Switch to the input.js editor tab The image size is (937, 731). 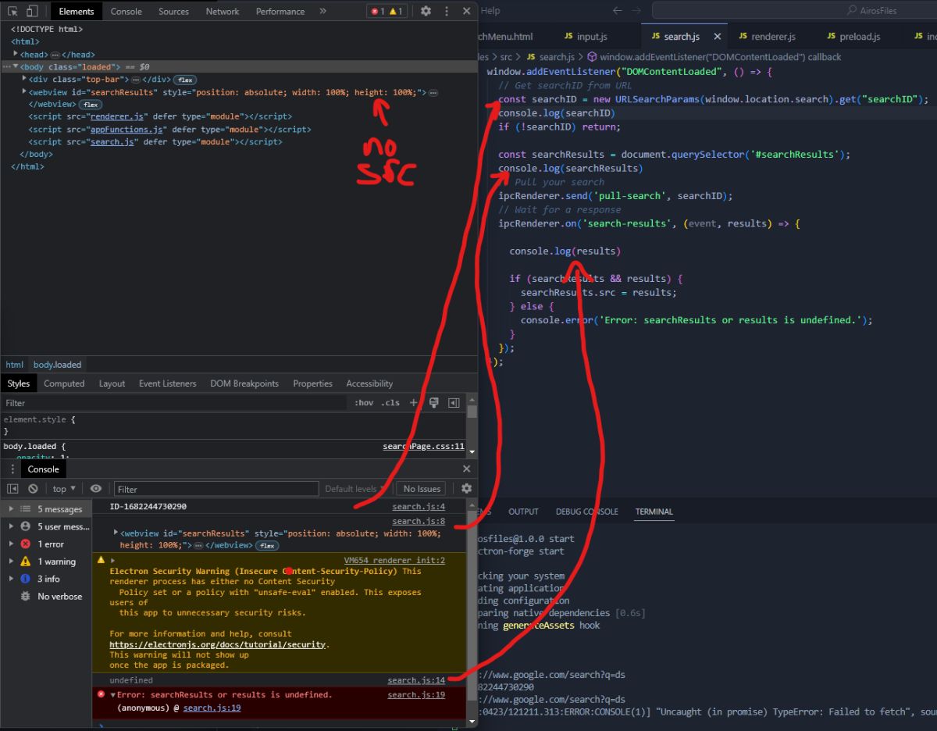coord(592,37)
